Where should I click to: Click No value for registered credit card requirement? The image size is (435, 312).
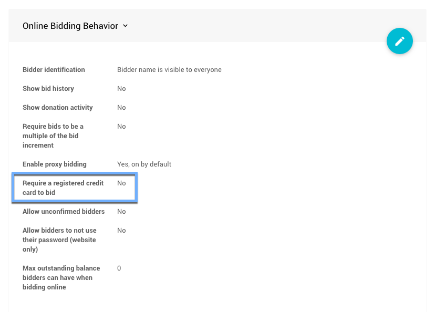[x=121, y=183]
